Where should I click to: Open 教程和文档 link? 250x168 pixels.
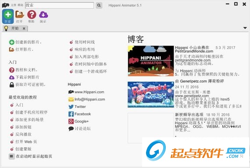26,70
